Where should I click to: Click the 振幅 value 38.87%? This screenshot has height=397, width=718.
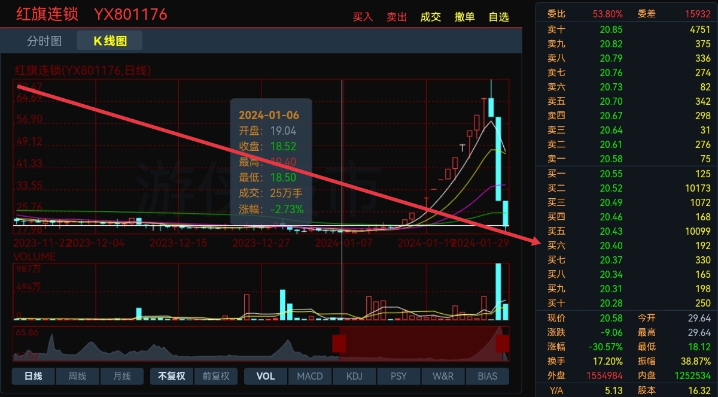click(x=696, y=361)
